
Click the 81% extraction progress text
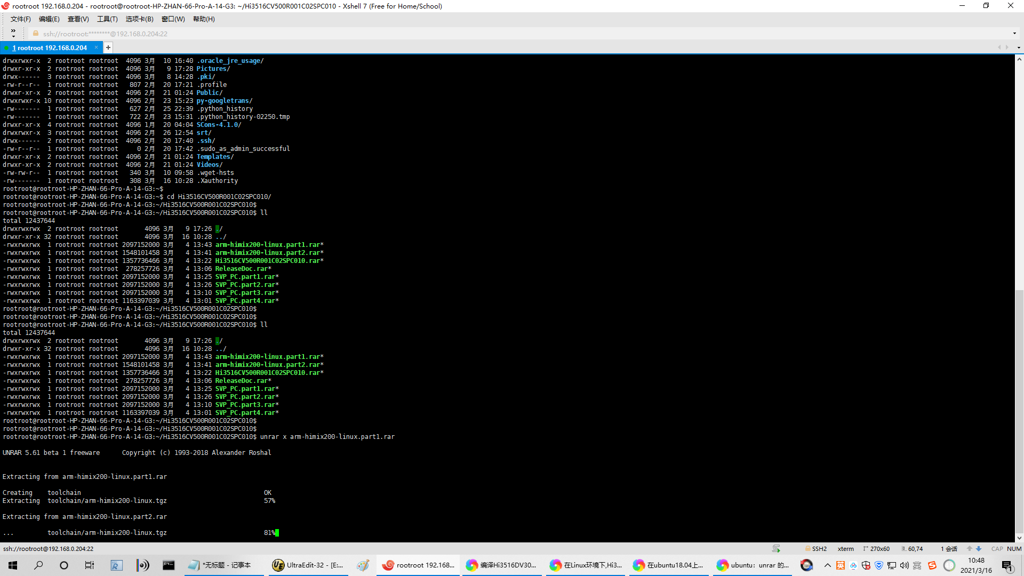(269, 533)
